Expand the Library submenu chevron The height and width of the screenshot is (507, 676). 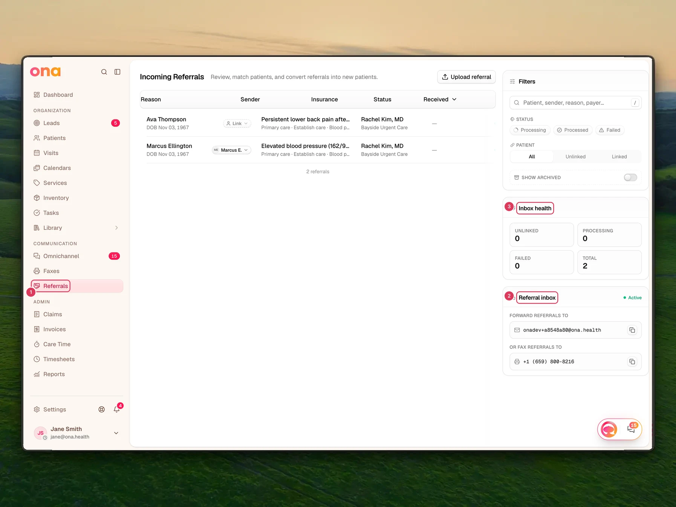tap(116, 228)
